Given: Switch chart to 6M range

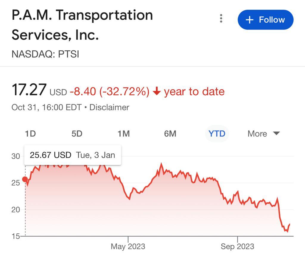Looking at the screenshot, I should click(170, 134).
